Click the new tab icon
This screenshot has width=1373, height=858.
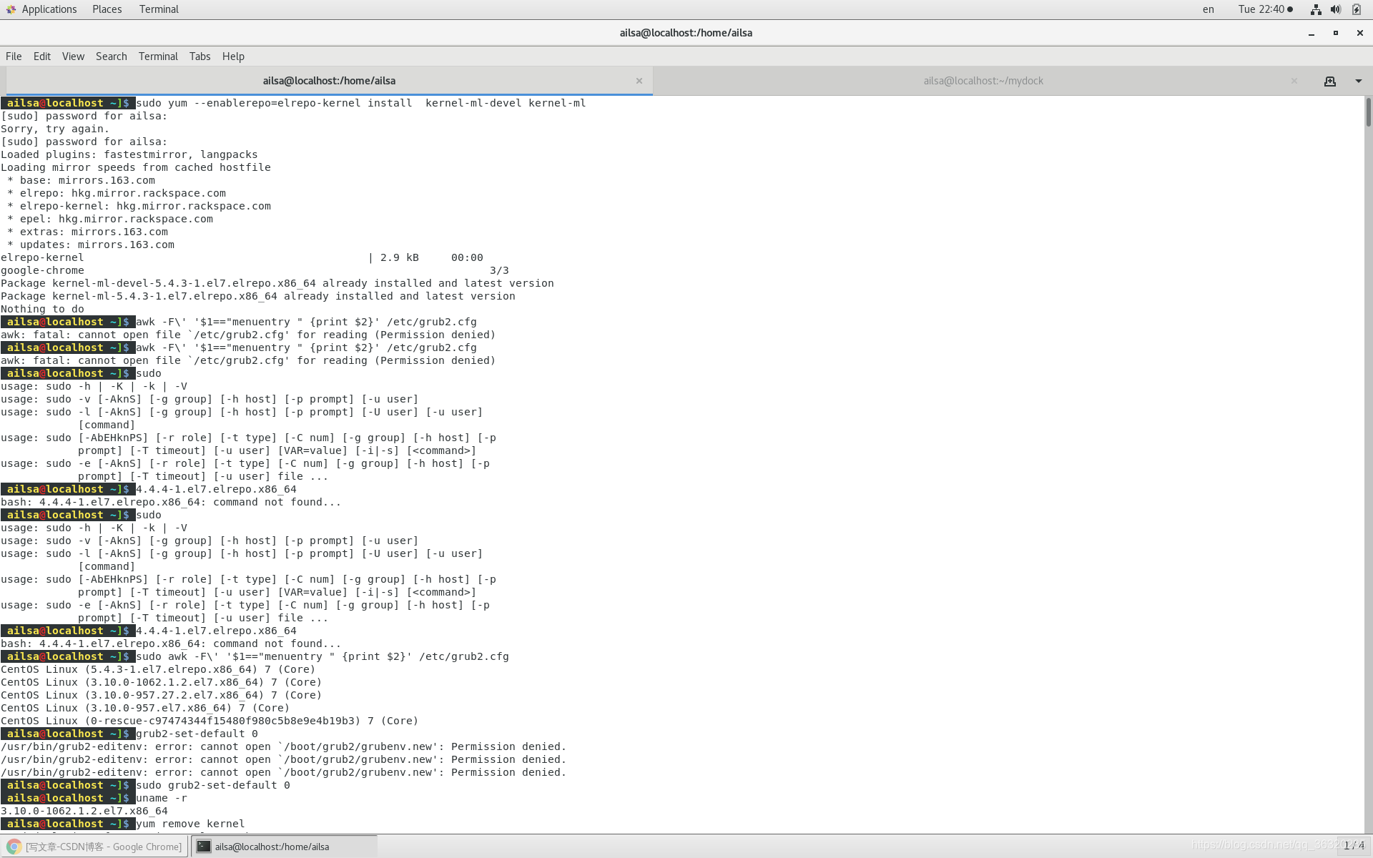tap(1329, 82)
